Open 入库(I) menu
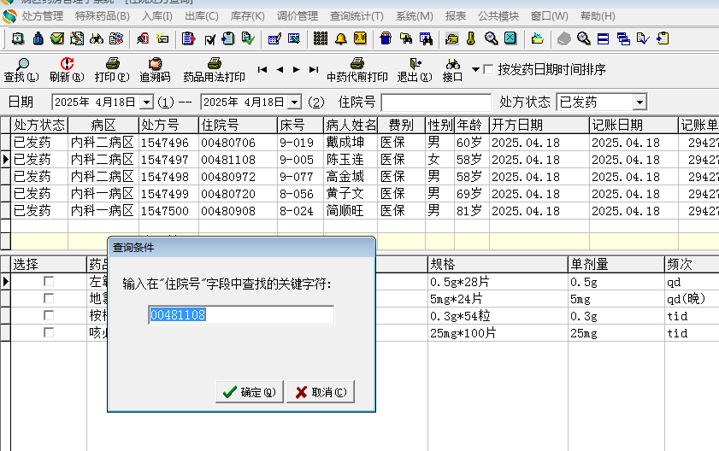719x451 pixels. 156,16
